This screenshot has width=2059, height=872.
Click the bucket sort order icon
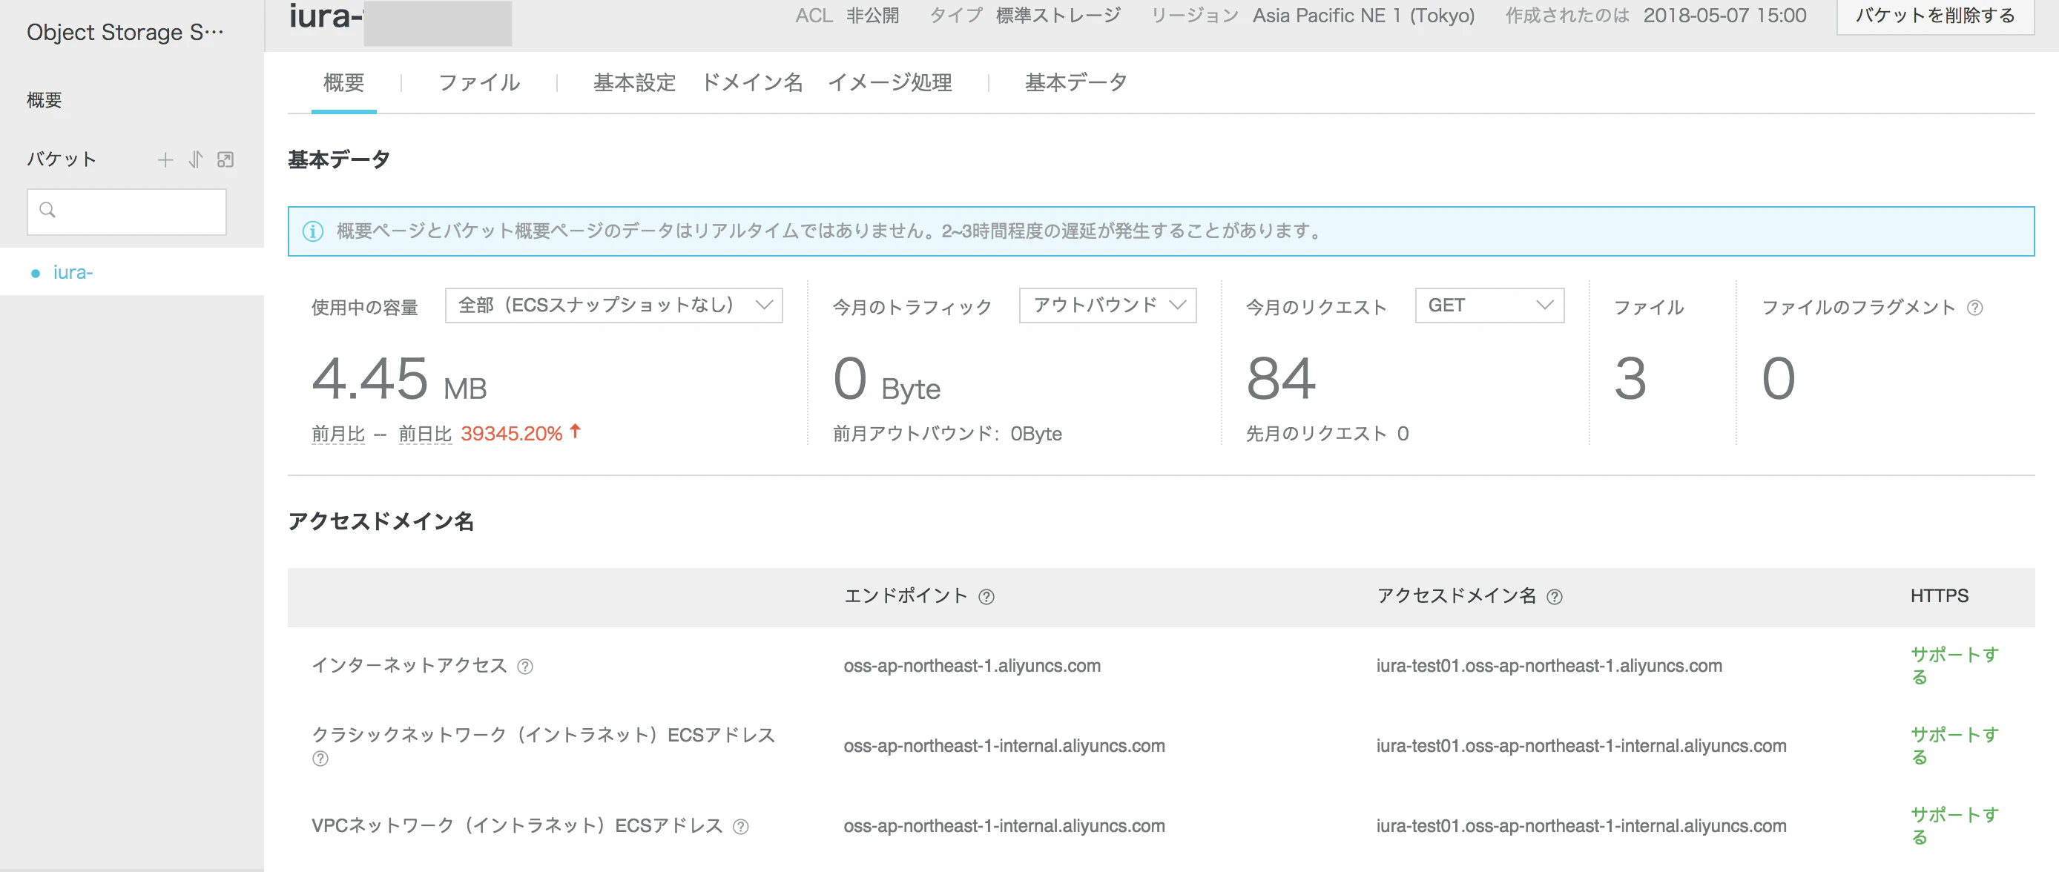pyautogui.click(x=196, y=160)
